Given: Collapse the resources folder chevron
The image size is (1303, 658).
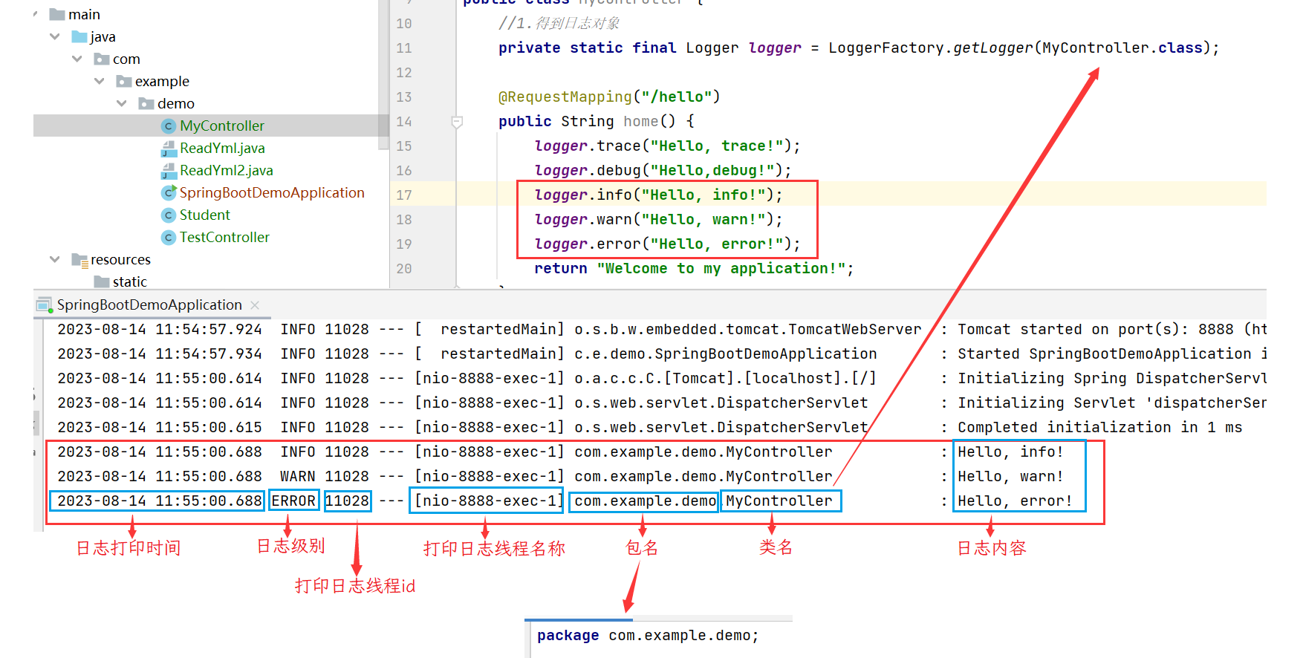Looking at the screenshot, I should pyautogui.click(x=55, y=259).
